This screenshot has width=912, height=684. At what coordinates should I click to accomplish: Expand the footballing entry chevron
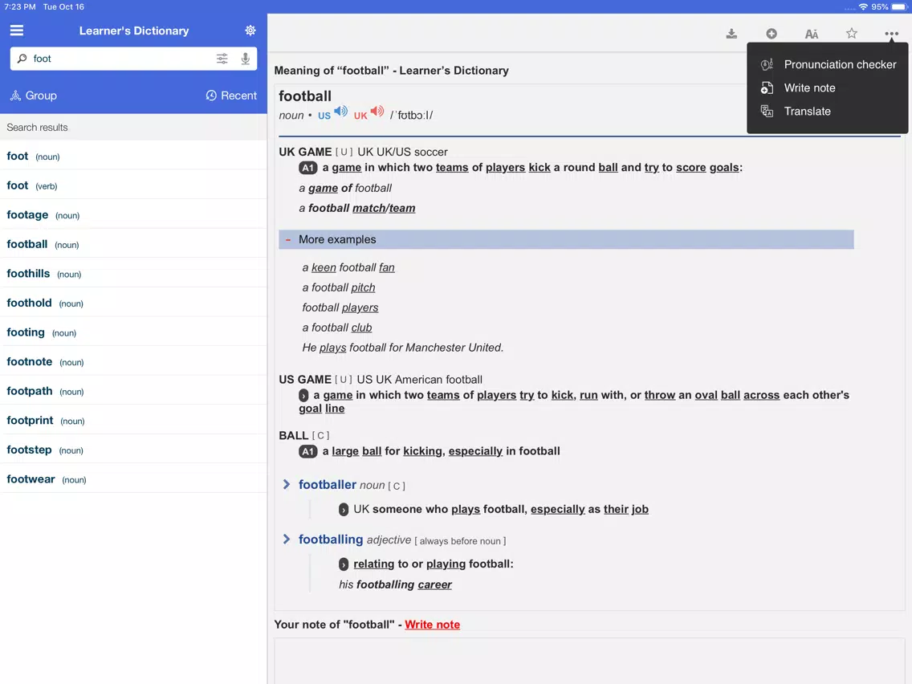[286, 539]
